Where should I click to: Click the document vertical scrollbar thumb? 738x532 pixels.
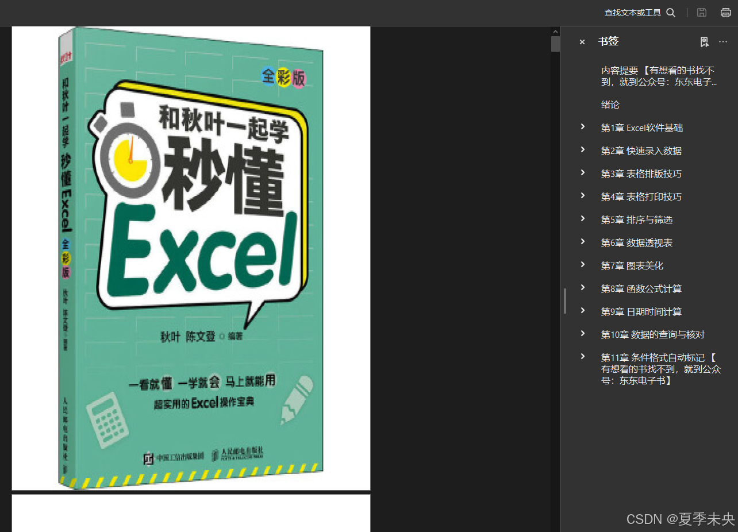[555, 44]
